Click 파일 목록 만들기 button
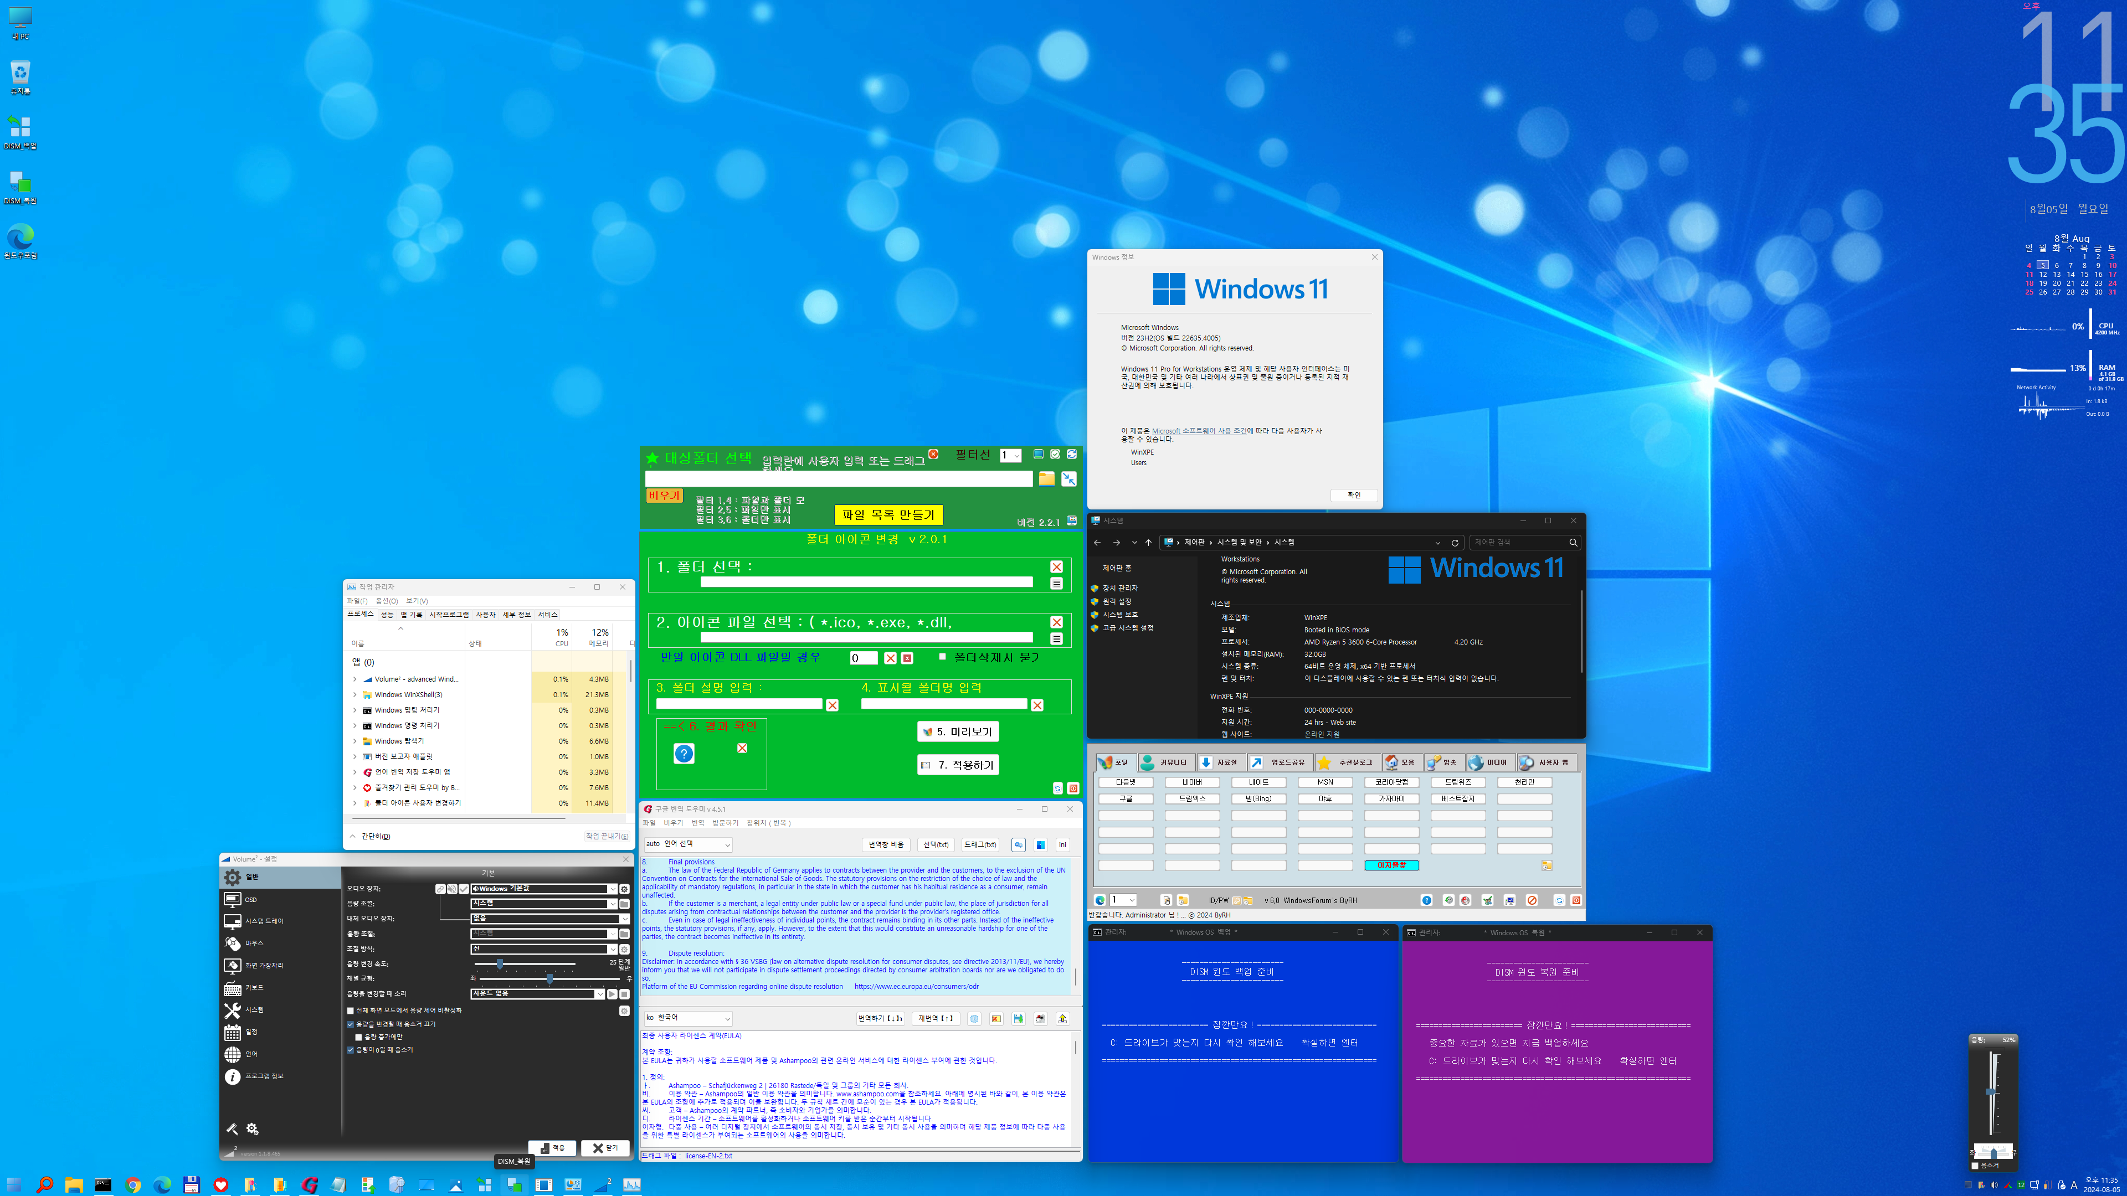This screenshot has height=1196, width=2127. click(887, 515)
